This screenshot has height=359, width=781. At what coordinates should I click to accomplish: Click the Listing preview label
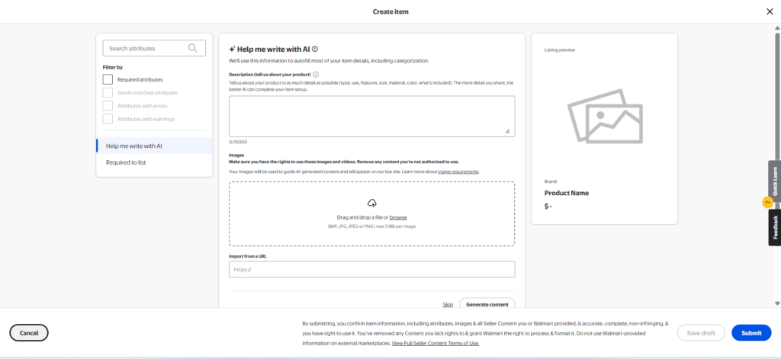[x=560, y=50]
